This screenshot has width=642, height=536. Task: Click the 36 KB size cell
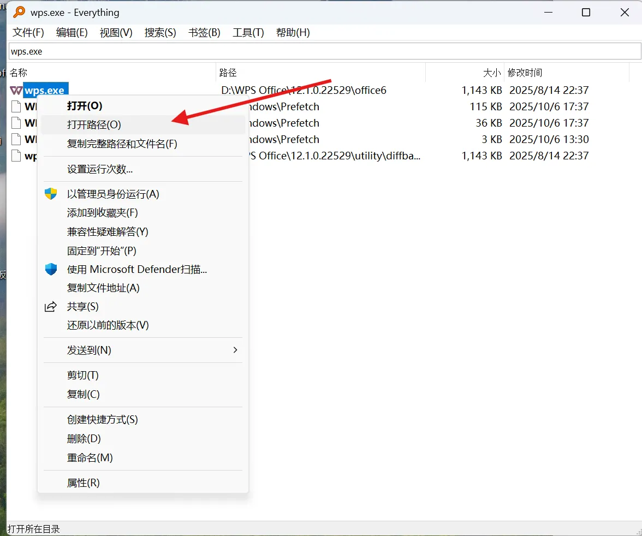coord(489,123)
